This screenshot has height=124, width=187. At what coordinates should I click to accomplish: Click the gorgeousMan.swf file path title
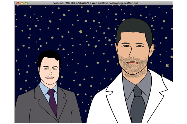click(95, 3)
